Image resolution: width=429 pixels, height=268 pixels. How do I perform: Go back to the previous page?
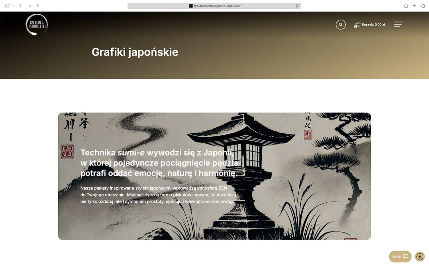pyautogui.click(x=20, y=6)
